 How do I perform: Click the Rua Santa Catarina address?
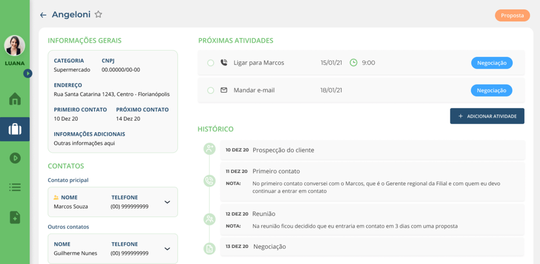112,94
